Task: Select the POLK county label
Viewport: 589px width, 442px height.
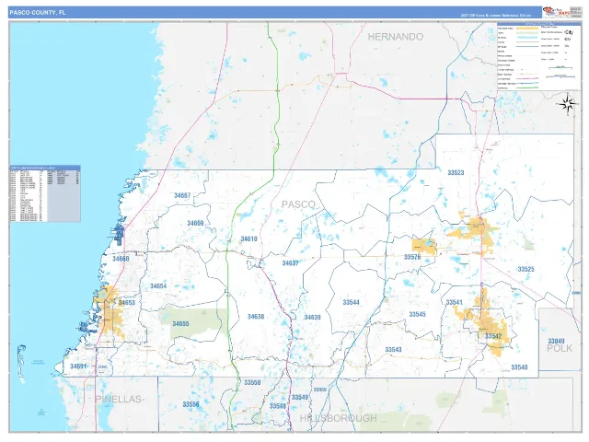Action: click(560, 348)
